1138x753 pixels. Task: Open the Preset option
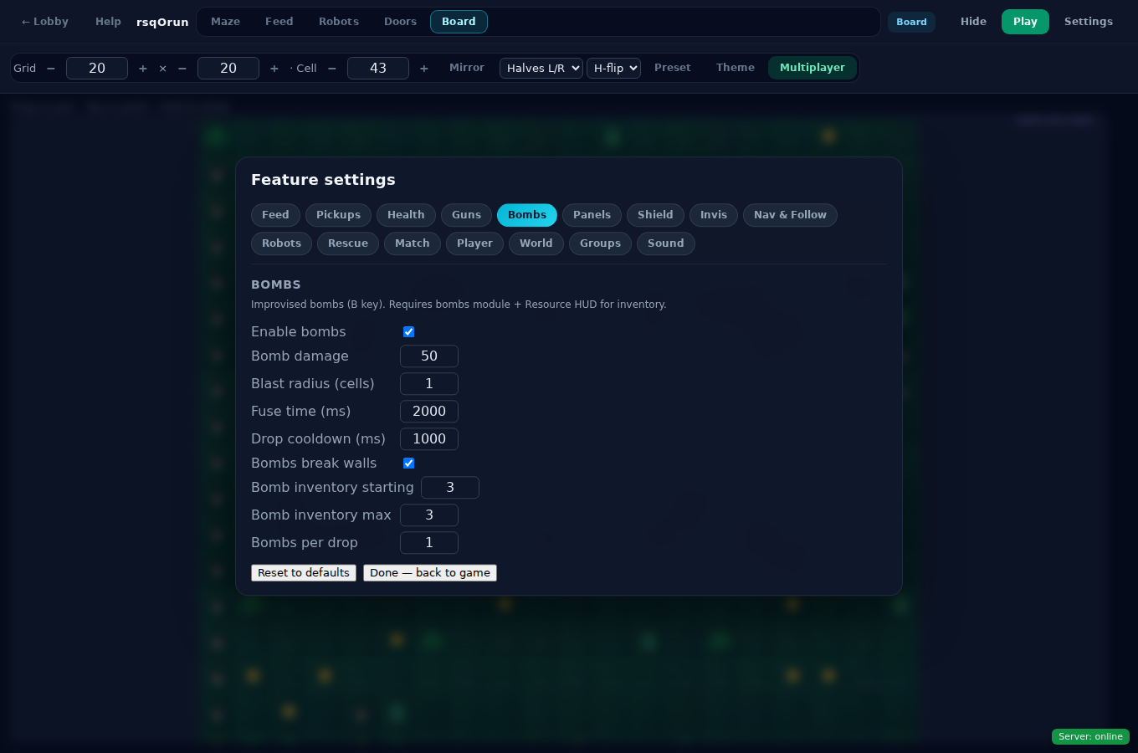673,68
